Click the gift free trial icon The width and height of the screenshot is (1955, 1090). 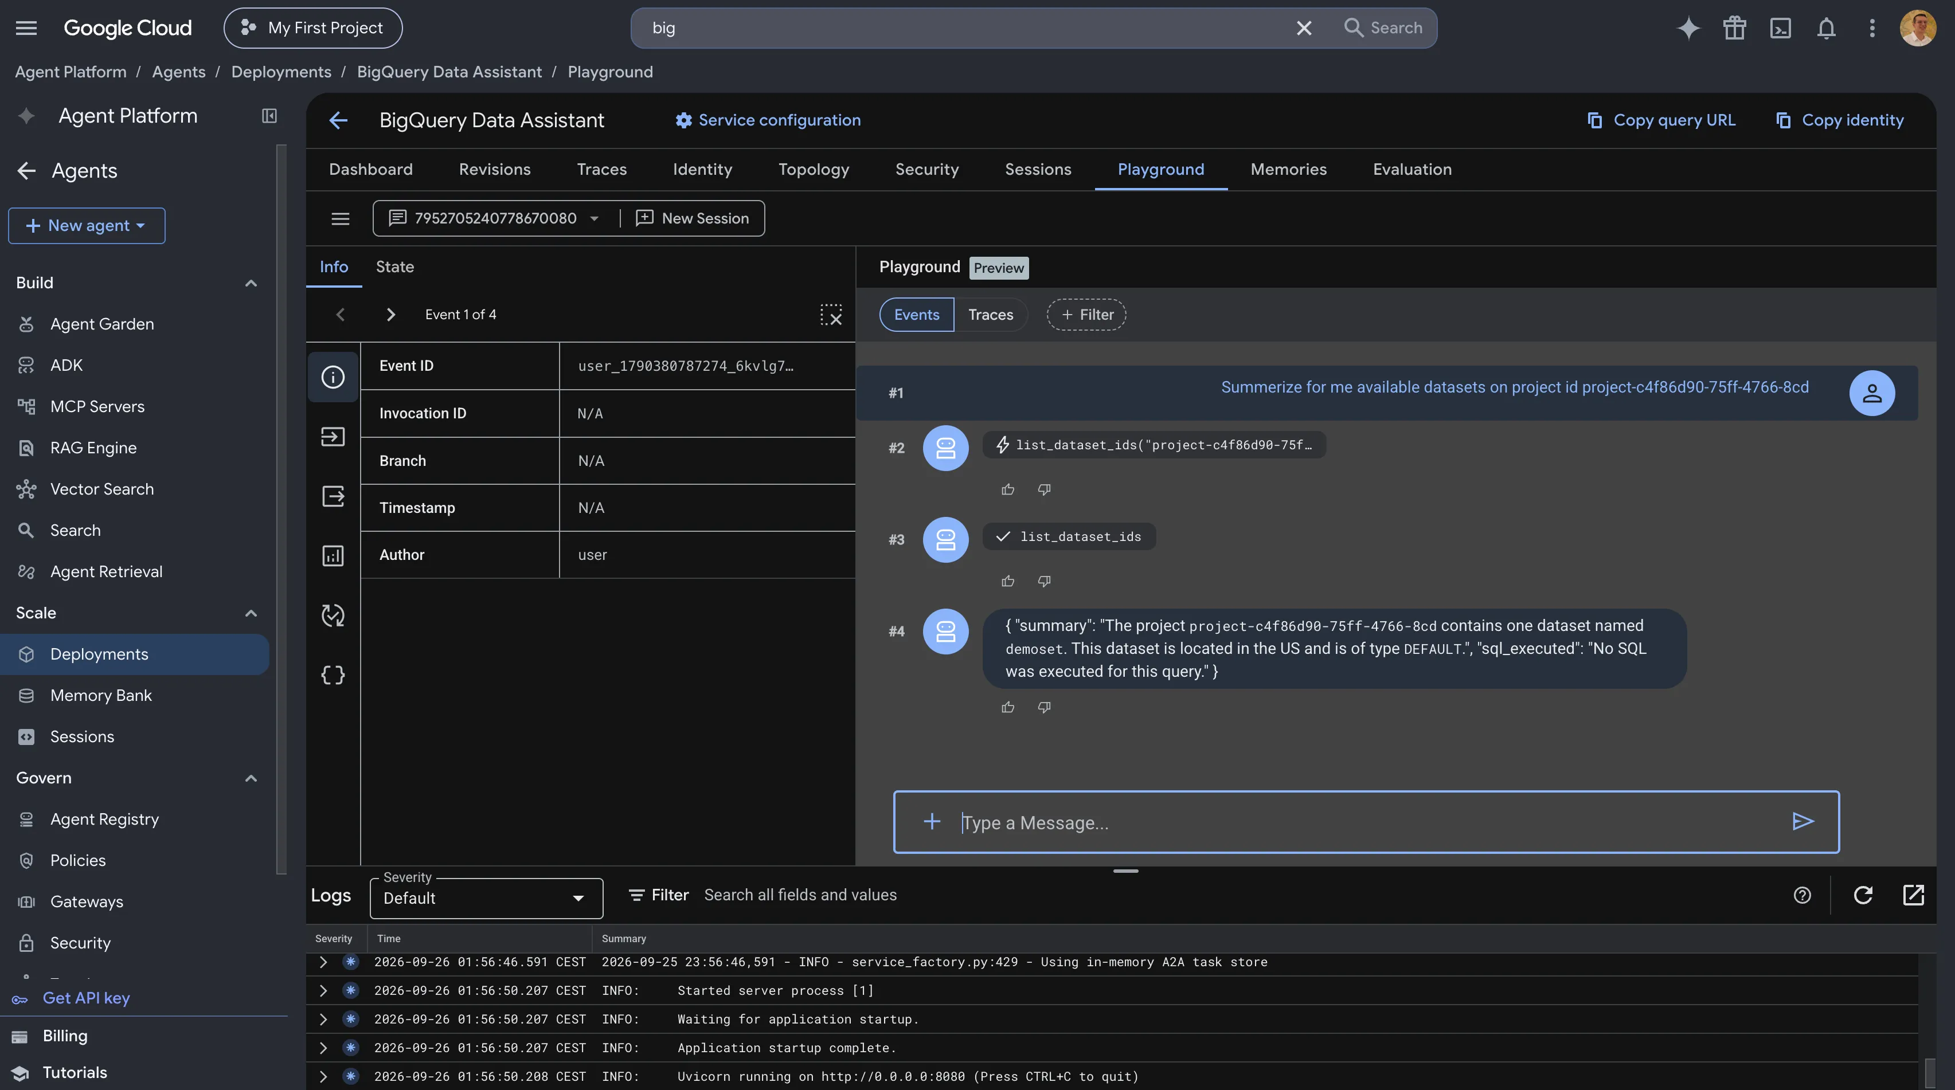click(x=1734, y=28)
